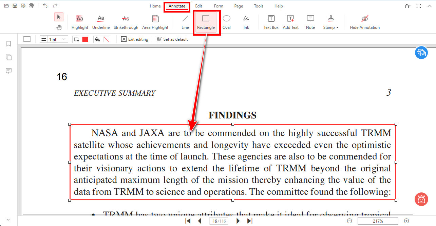
Task: Pick the Oval drawing tool
Action: 227,22
